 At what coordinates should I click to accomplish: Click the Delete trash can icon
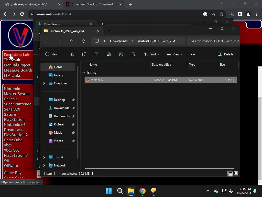tap(133, 54)
